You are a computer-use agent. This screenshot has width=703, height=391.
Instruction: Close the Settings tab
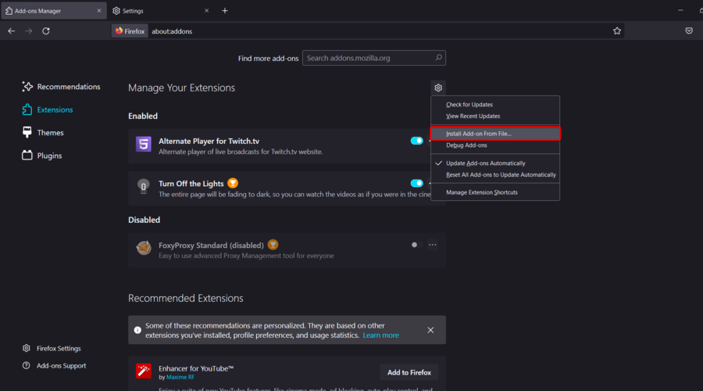(207, 11)
